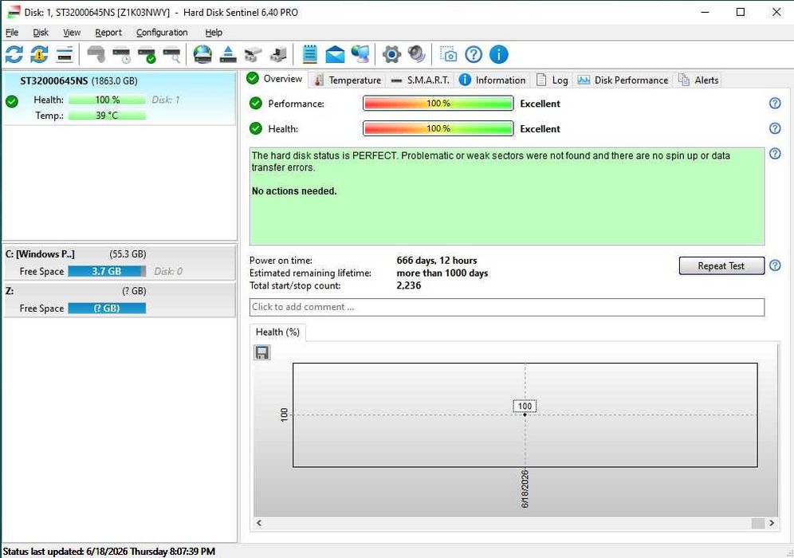Screen dimensions: 794x558
Task: Open the View menu
Action: click(72, 33)
